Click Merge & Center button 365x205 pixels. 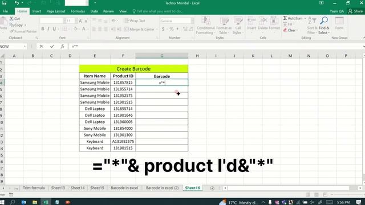[139, 29]
